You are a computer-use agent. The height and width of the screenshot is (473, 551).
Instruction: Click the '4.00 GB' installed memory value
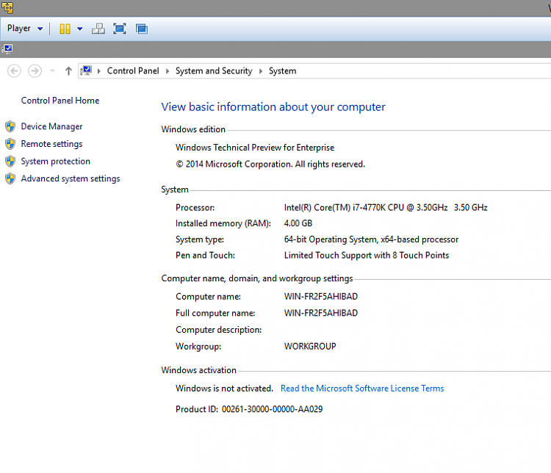(298, 223)
